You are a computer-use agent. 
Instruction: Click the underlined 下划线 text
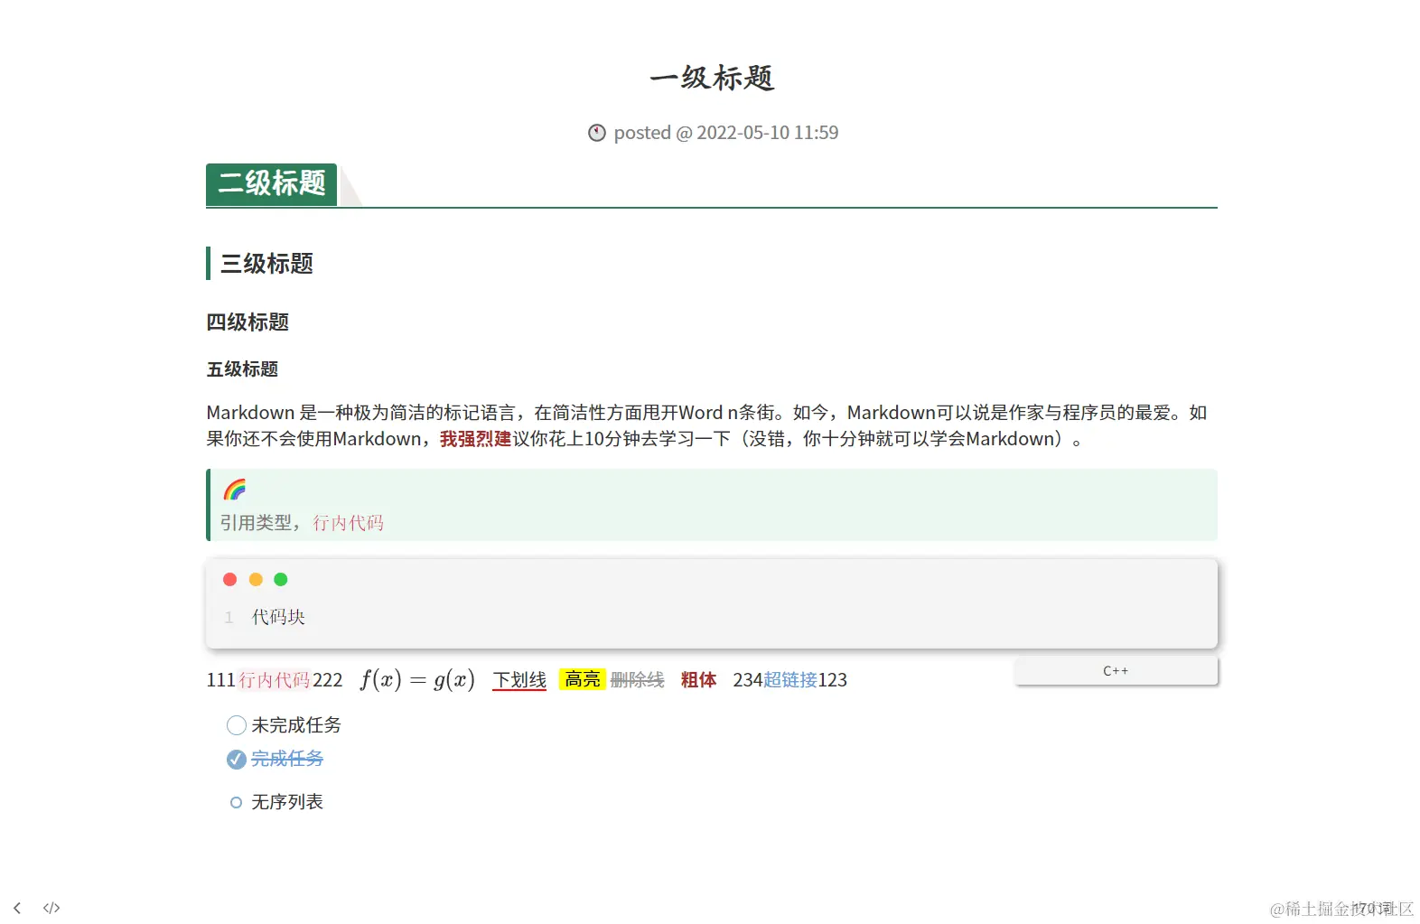pos(519,680)
